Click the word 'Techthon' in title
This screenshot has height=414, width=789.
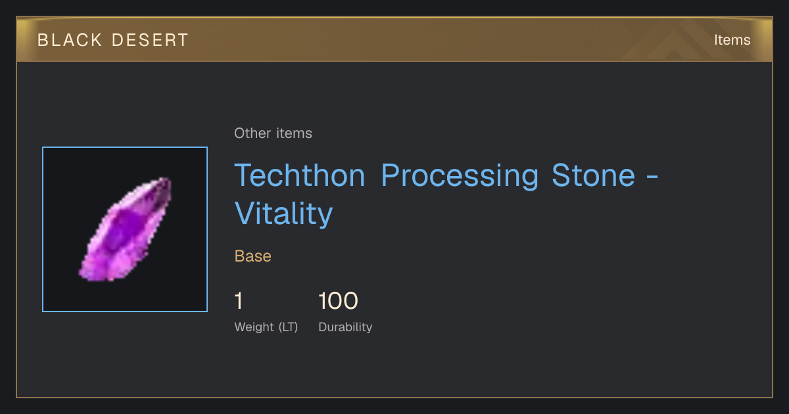(x=300, y=175)
